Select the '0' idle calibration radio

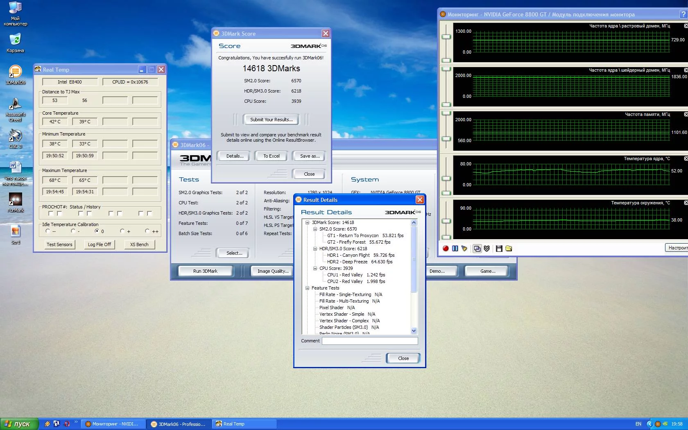(97, 231)
